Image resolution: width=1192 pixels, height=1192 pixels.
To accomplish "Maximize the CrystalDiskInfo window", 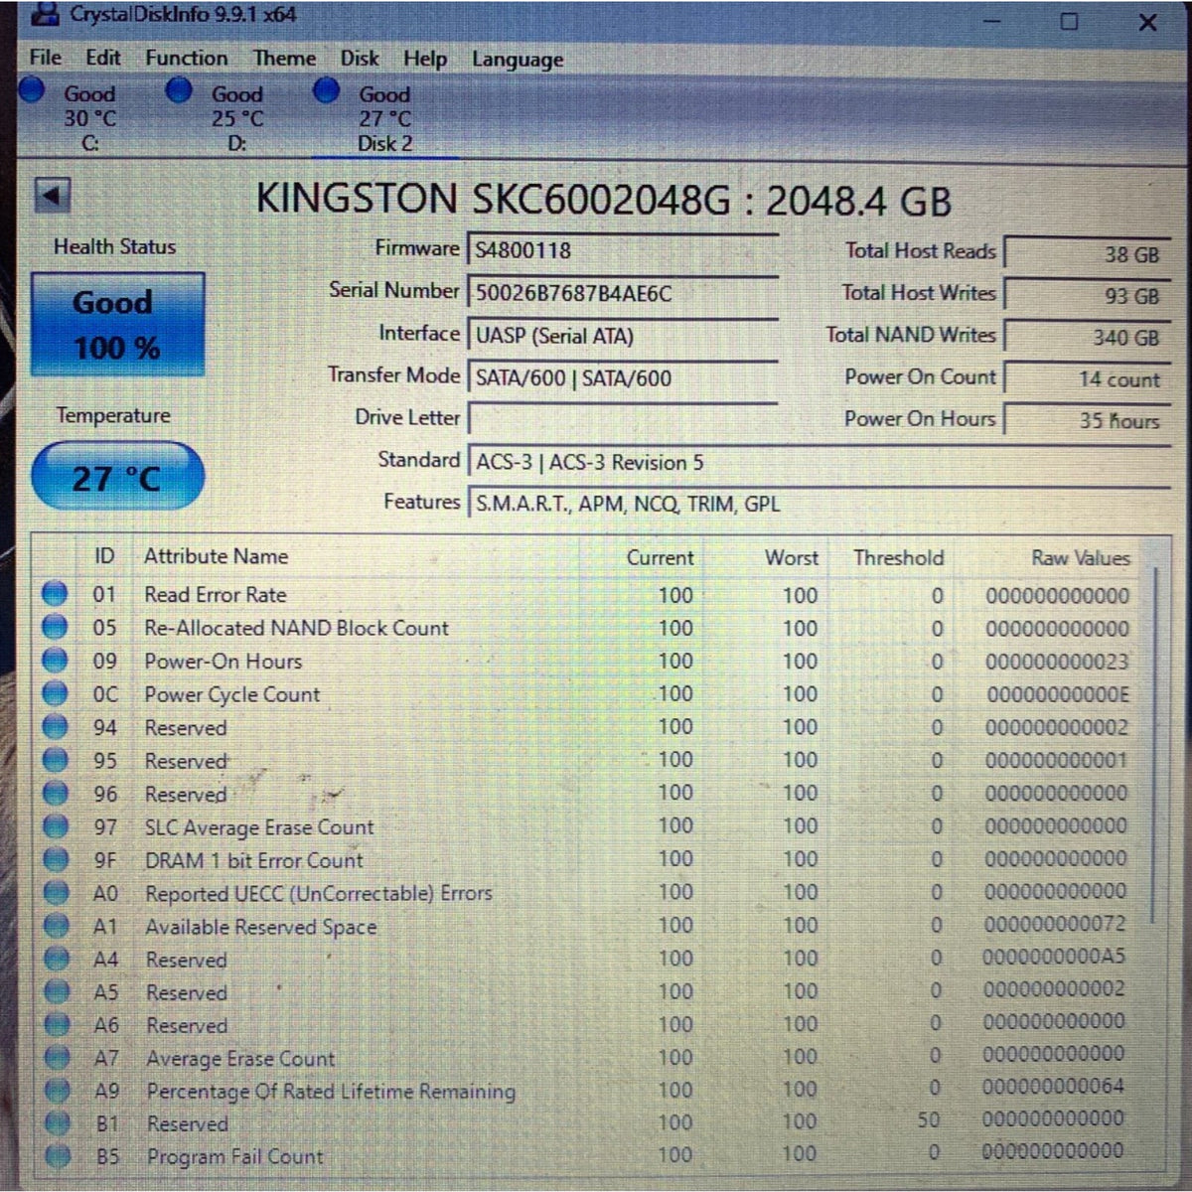I will [1069, 21].
